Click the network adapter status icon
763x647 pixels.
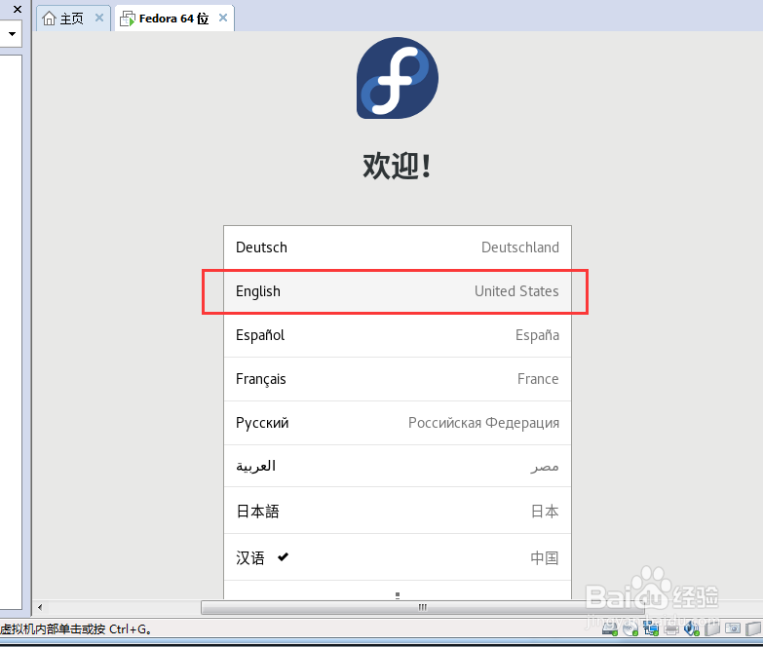tap(651, 629)
